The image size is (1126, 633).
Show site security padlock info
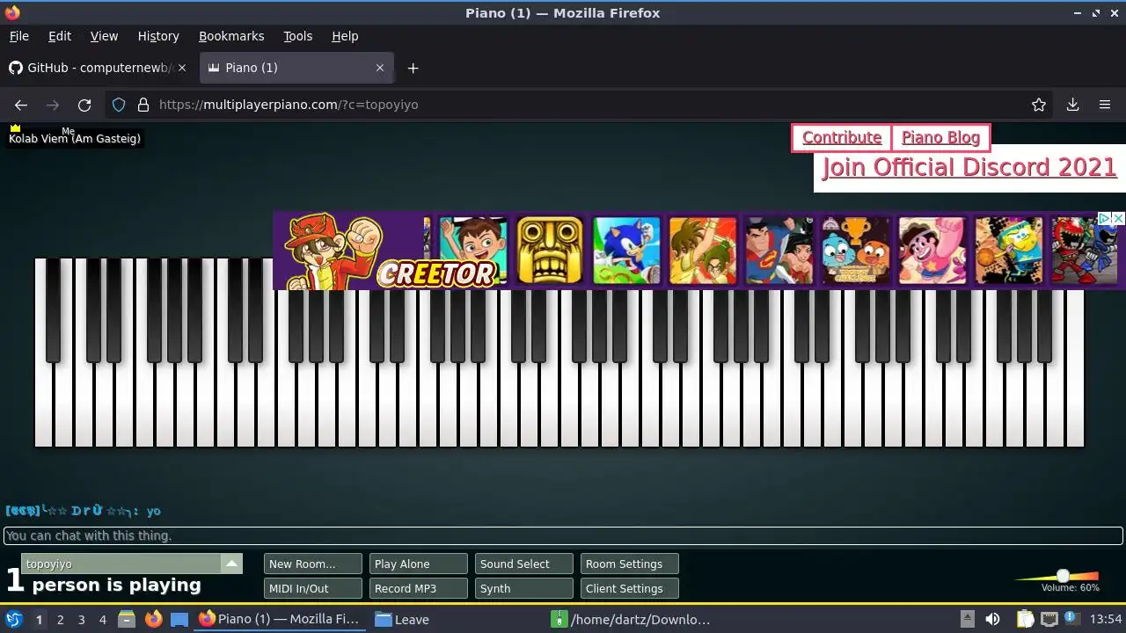(143, 105)
